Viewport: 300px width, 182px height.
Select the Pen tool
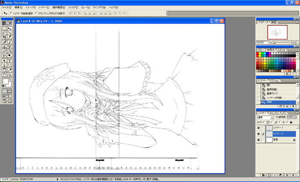point(4,65)
